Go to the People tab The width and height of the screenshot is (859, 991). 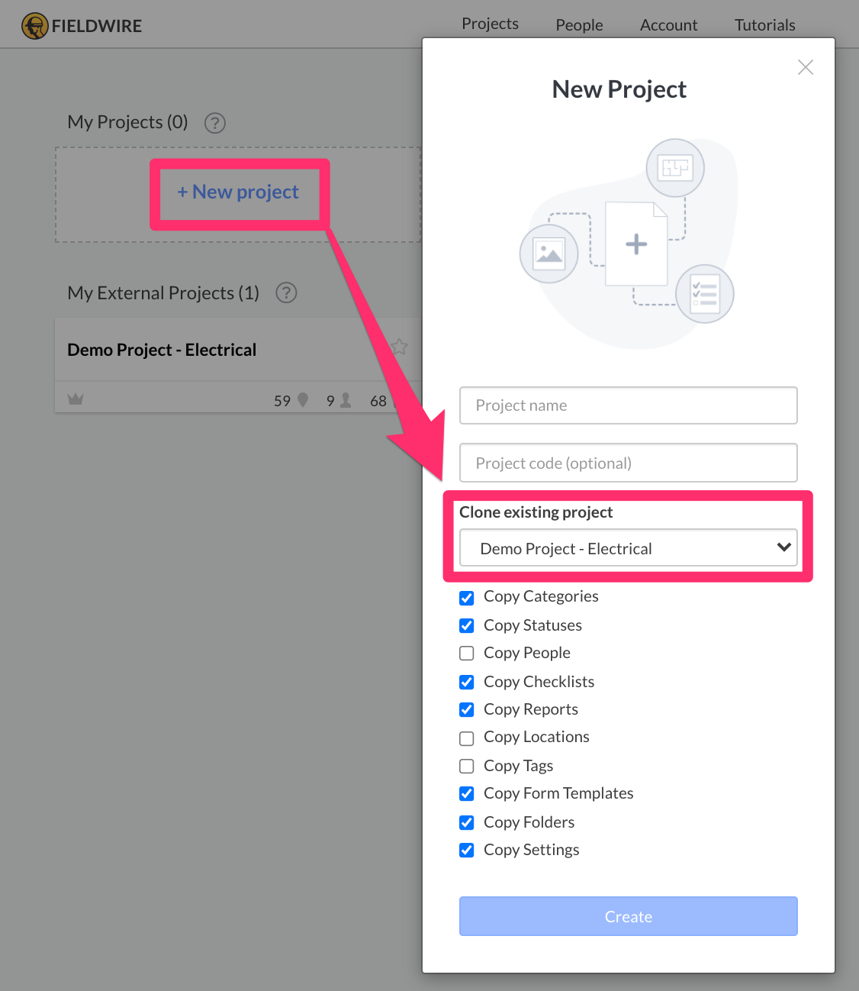click(579, 25)
